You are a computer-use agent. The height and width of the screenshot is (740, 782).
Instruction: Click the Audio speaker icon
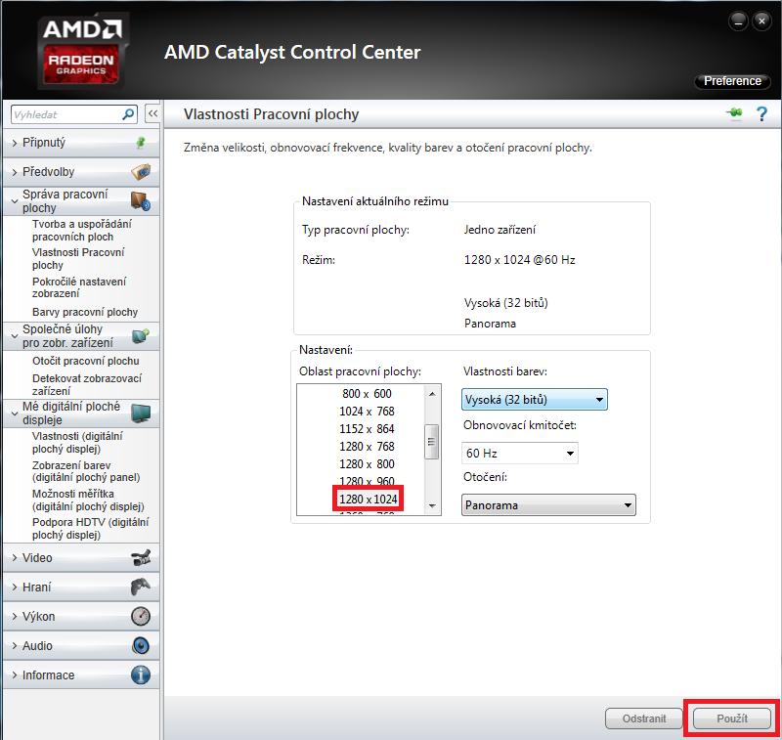[141, 646]
